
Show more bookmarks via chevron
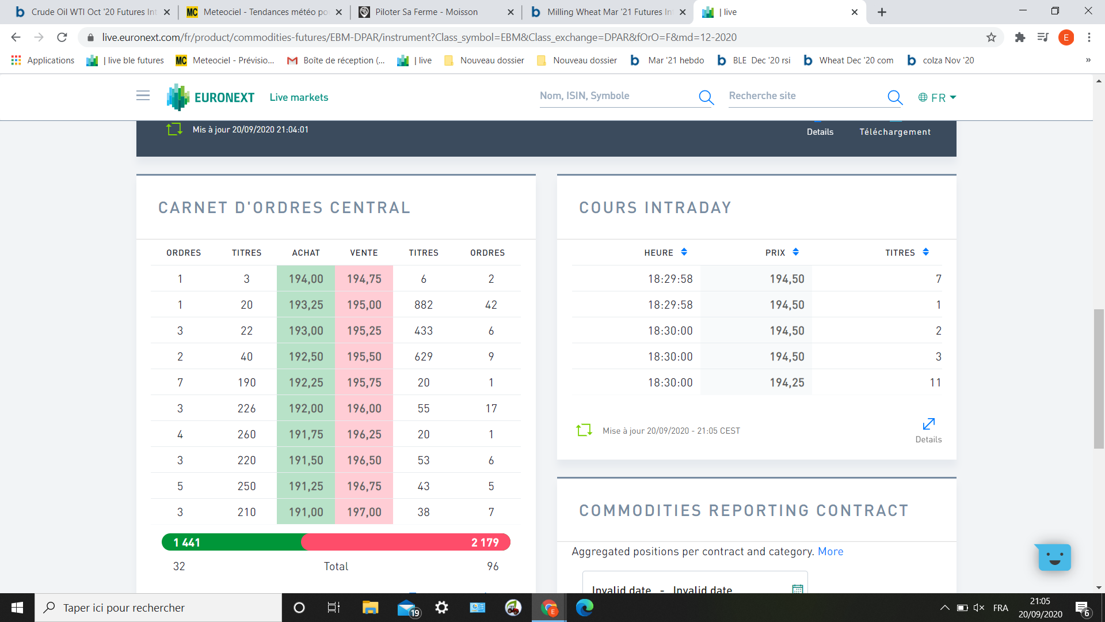pos(1088,60)
